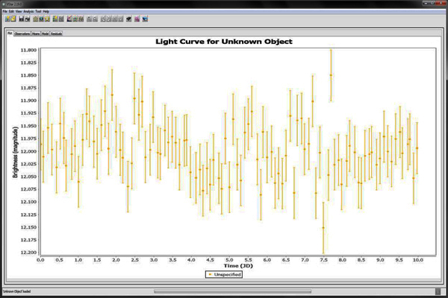Screen dimensions: 448x298
Task: Click the Info toolbar icon after Print
Action: tap(35, 19)
